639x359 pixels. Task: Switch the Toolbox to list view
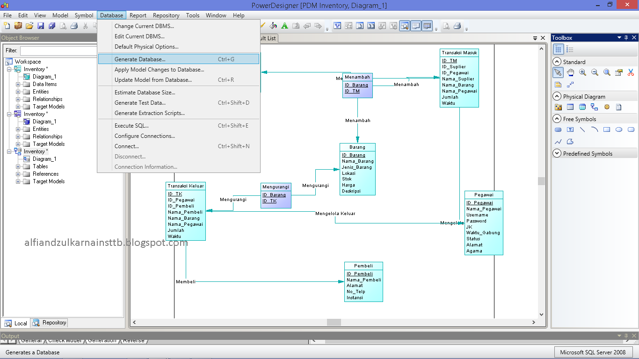point(569,49)
